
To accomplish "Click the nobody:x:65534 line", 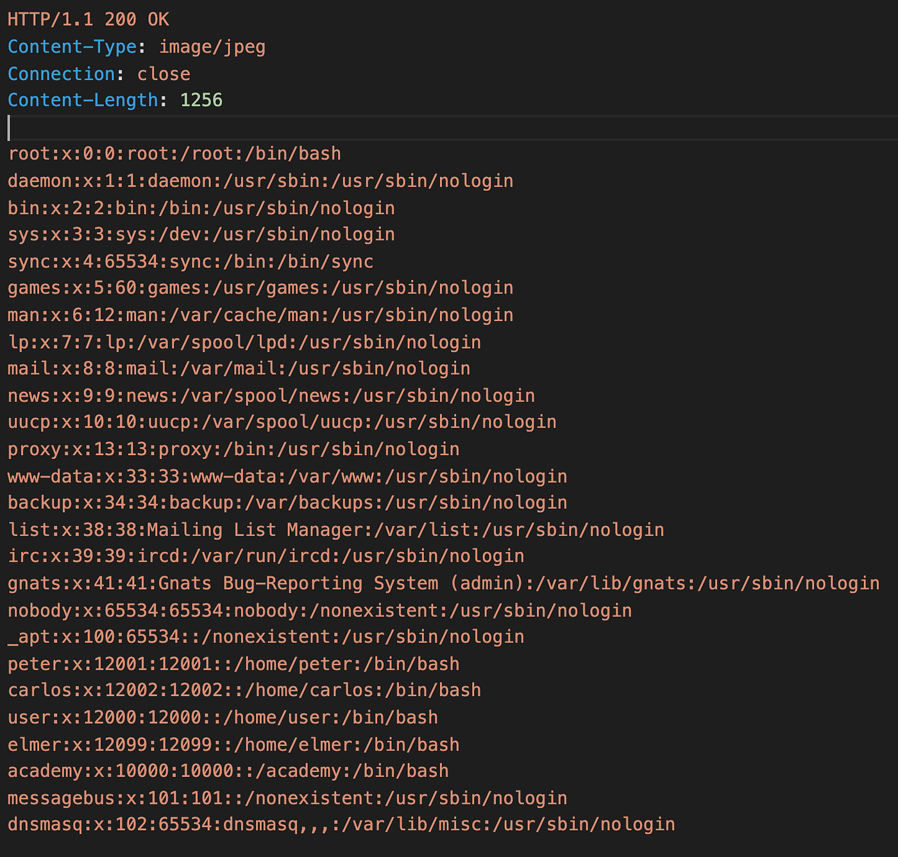I will point(320,611).
